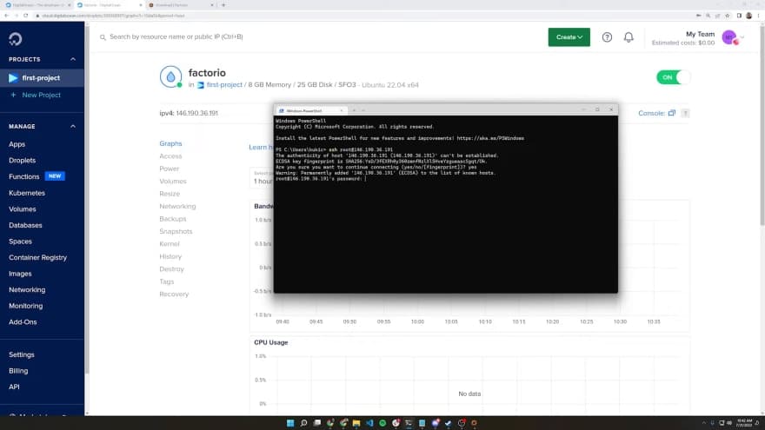Open Task View from the taskbar
The width and height of the screenshot is (765, 430).
[x=316, y=423]
